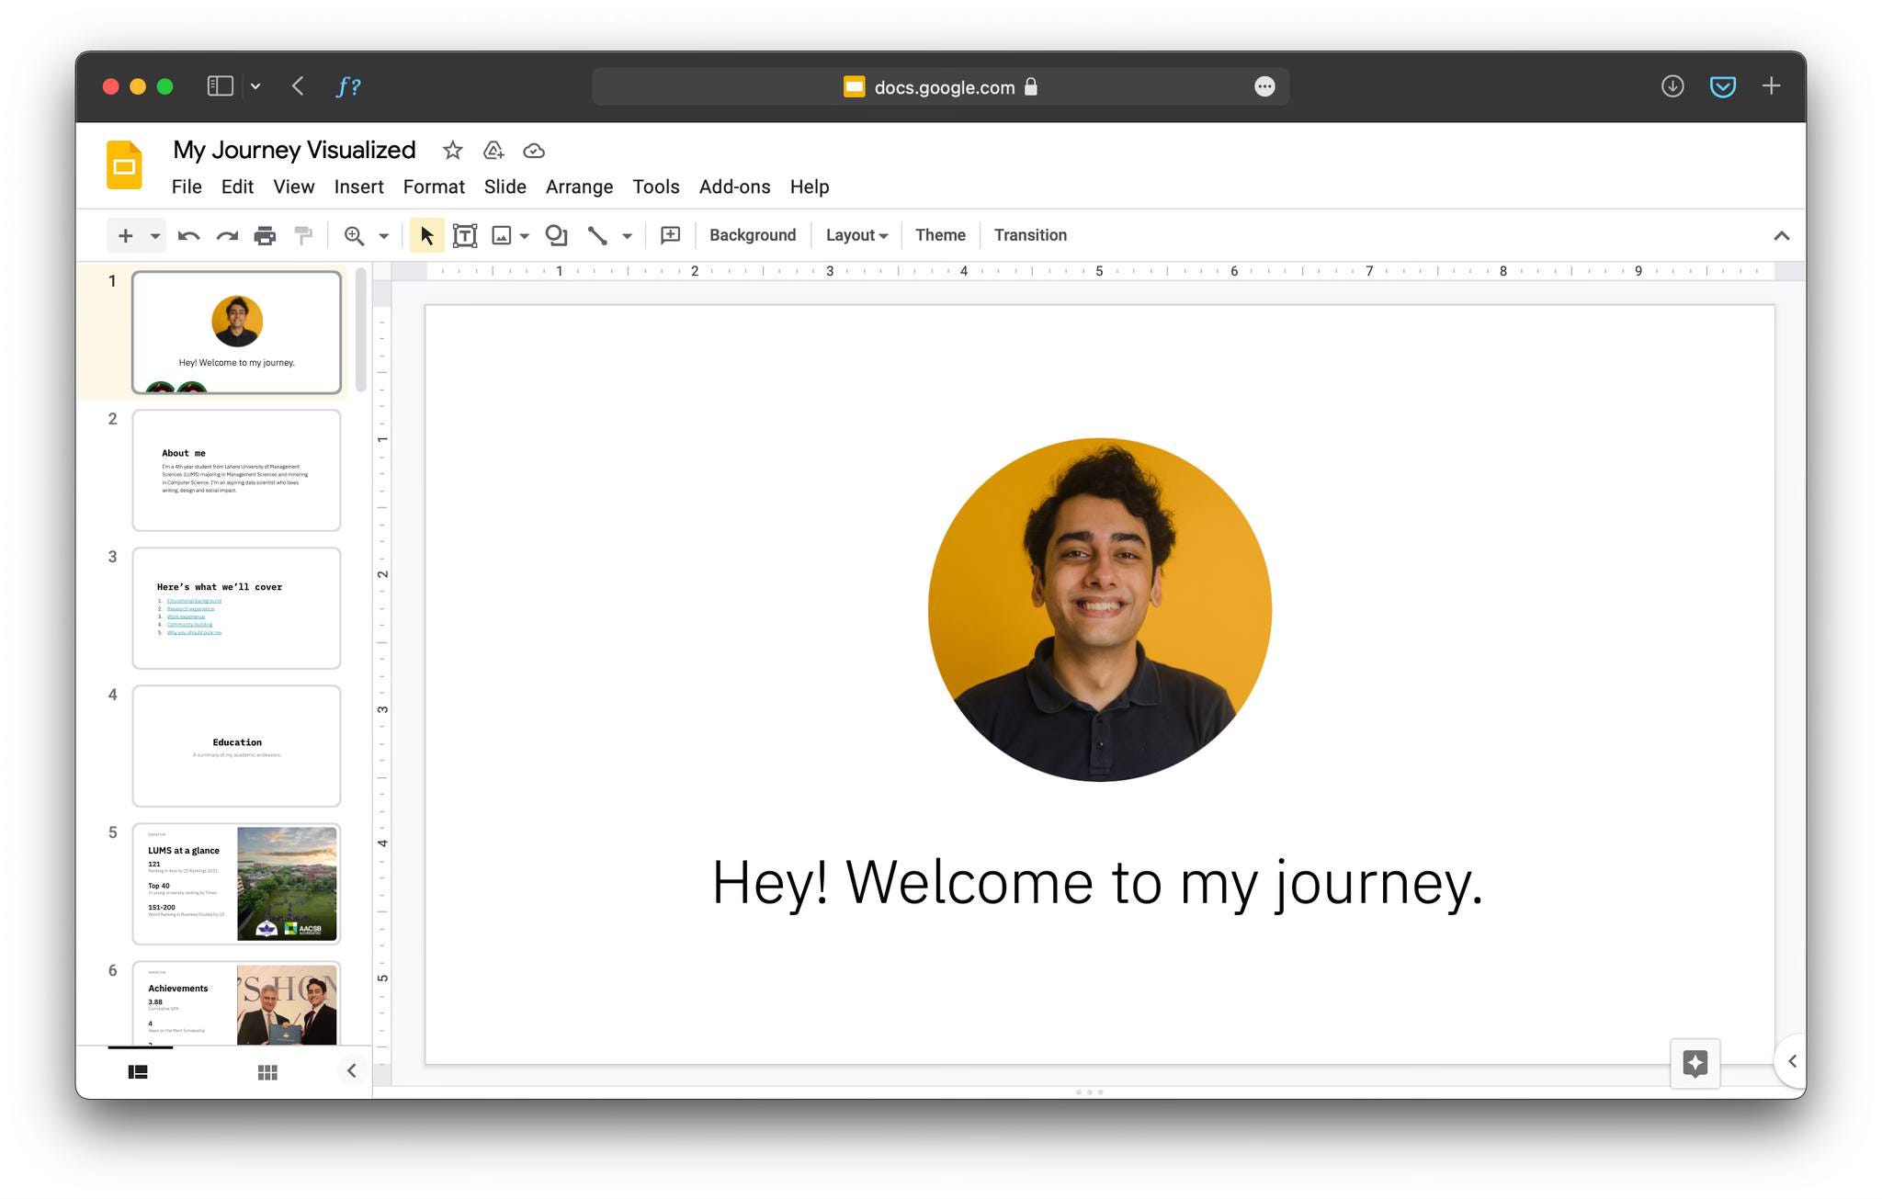Open the Layout dropdown
The height and width of the screenshot is (1199, 1882).
coord(856,235)
